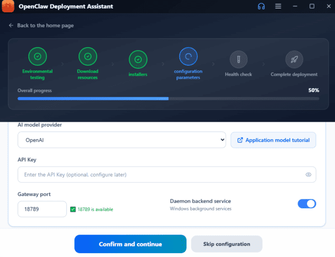Screen dimensions: 335x257
Task: Click the configuration parameters step icon
Action: [x=188, y=56]
